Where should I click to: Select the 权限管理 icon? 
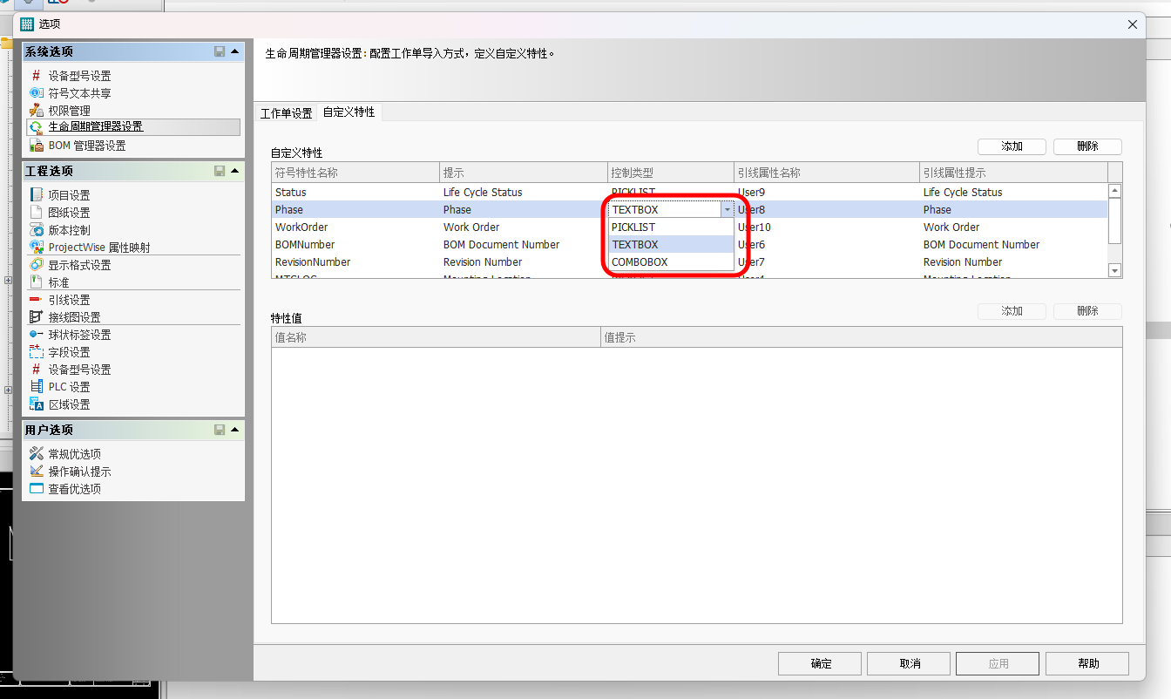[x=36, y=111]
